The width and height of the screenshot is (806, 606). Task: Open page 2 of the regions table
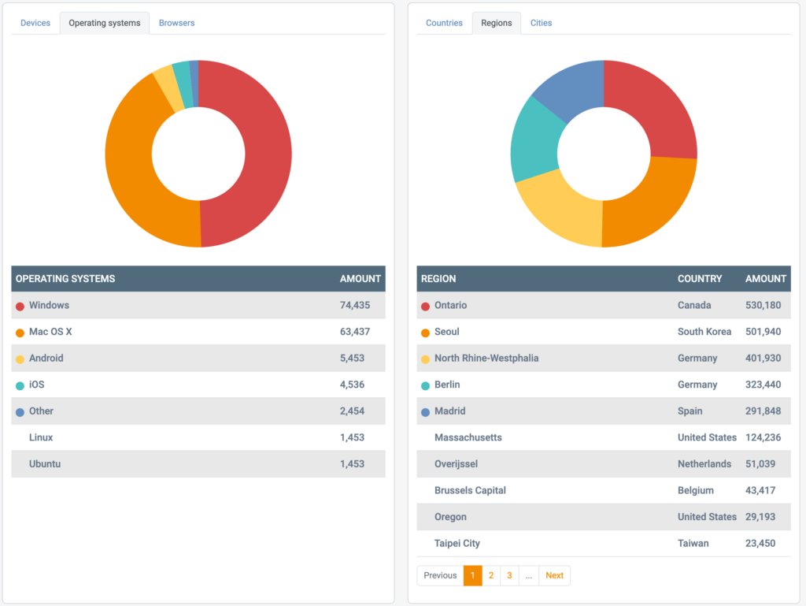491,575
